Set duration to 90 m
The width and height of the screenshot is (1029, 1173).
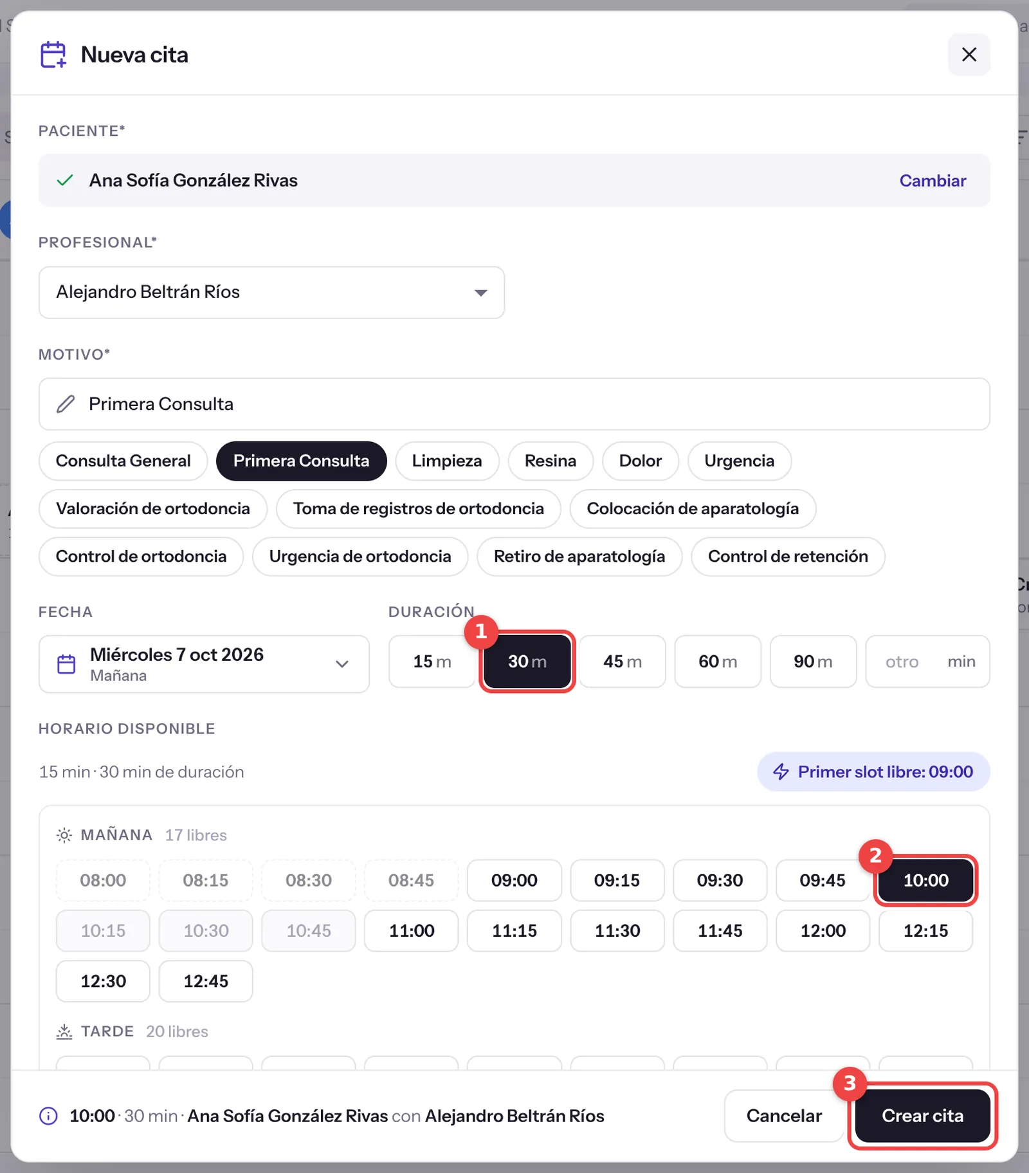[x=813, y=661]
